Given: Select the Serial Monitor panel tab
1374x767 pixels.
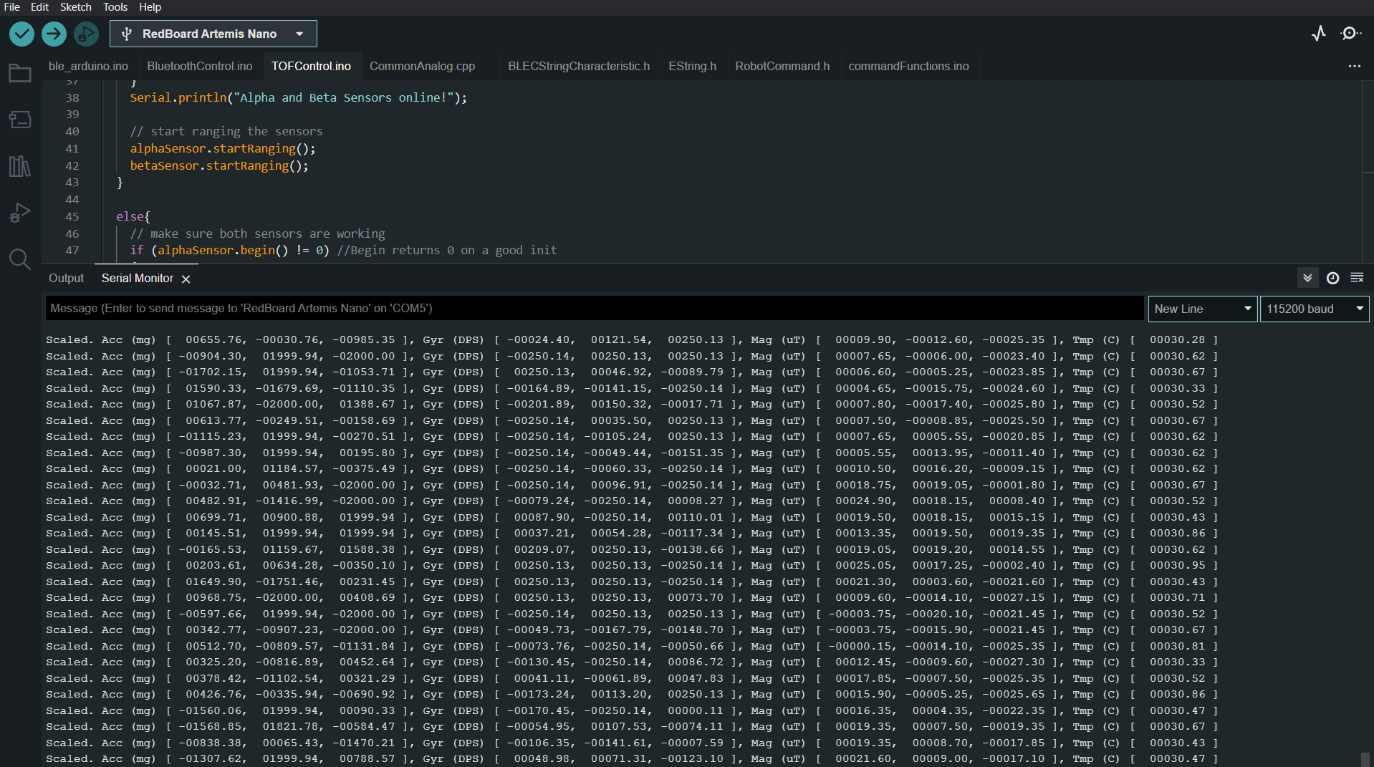Looking at the screenshot, I should (x=138, y=278).
